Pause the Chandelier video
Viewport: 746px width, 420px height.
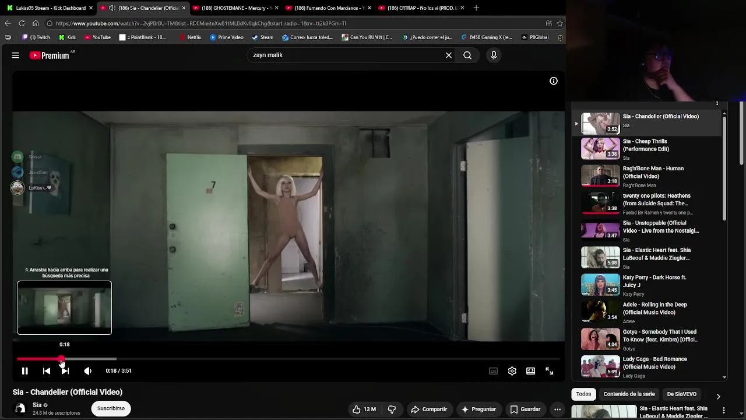click(25, 371)
